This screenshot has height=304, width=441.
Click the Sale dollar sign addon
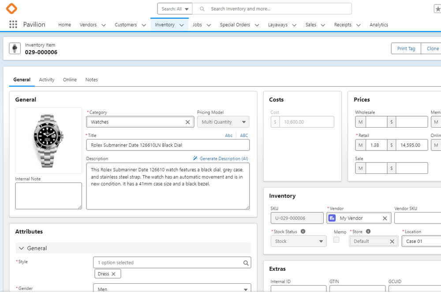pos(391,168)
